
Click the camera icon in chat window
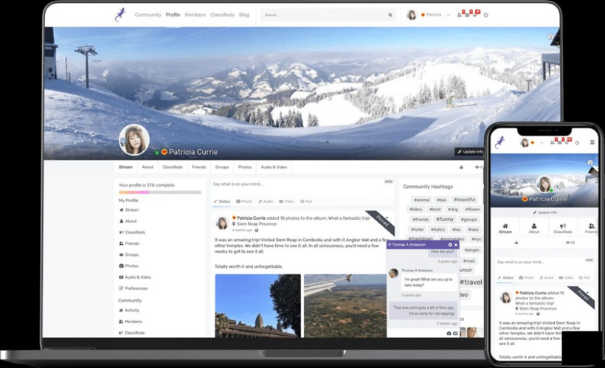[449, 333]
